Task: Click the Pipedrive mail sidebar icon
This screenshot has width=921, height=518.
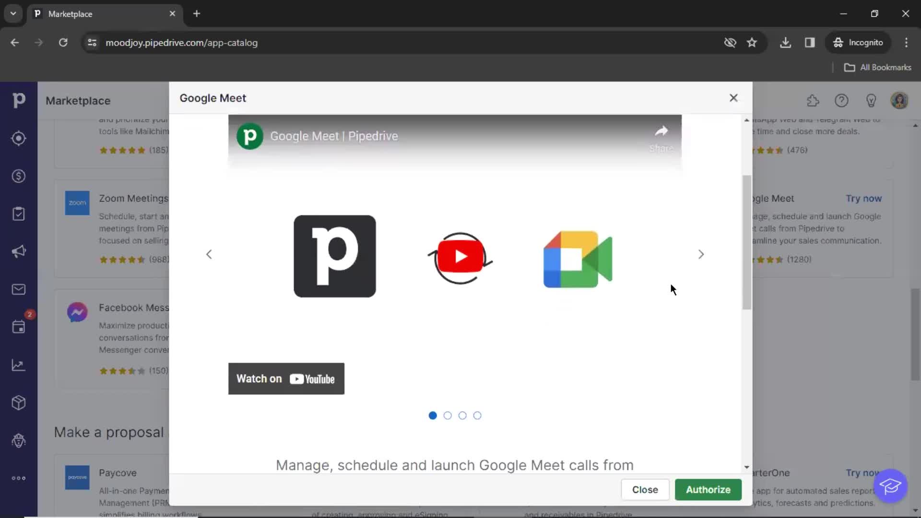Action: point(18,289)
